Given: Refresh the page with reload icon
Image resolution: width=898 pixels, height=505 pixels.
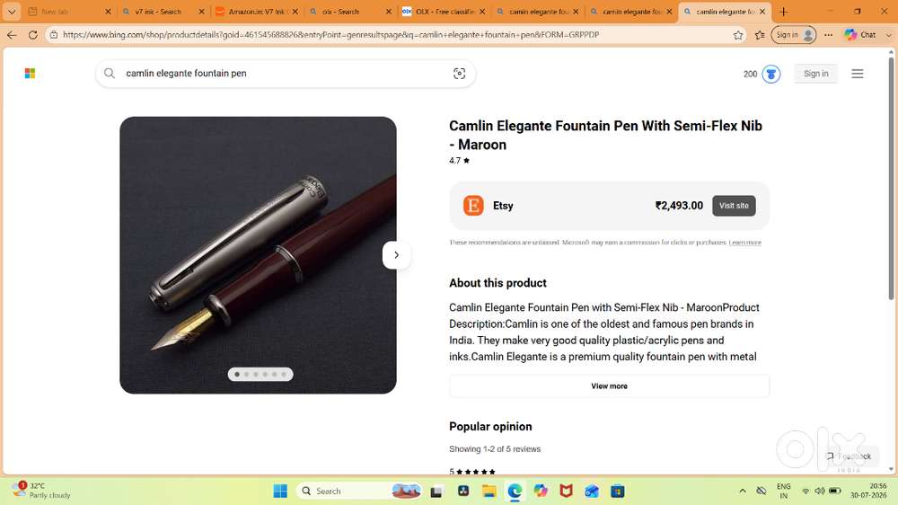Looking at the screenshot, I should coord(32,35).
